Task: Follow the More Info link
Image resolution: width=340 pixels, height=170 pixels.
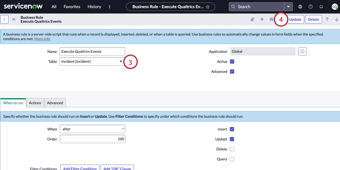Action: click(x=42, y=39)
